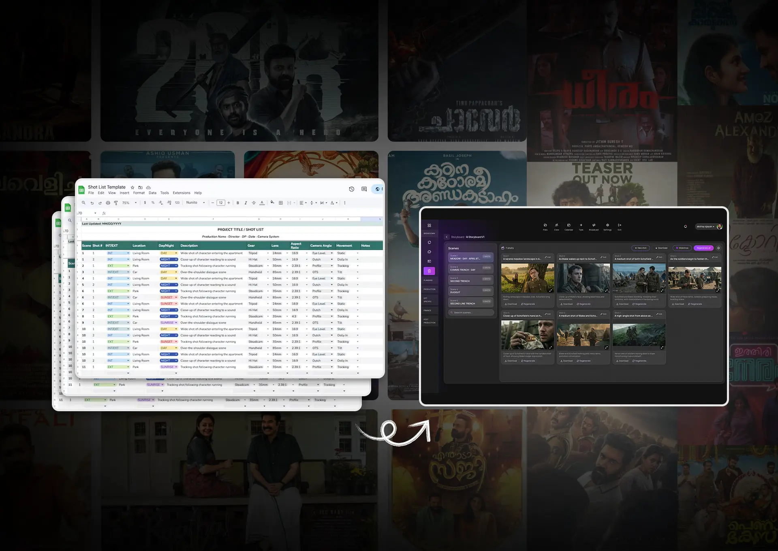Go back using the storyboard breadcrumb chevron
778x551 pixels.
point(447,237)
